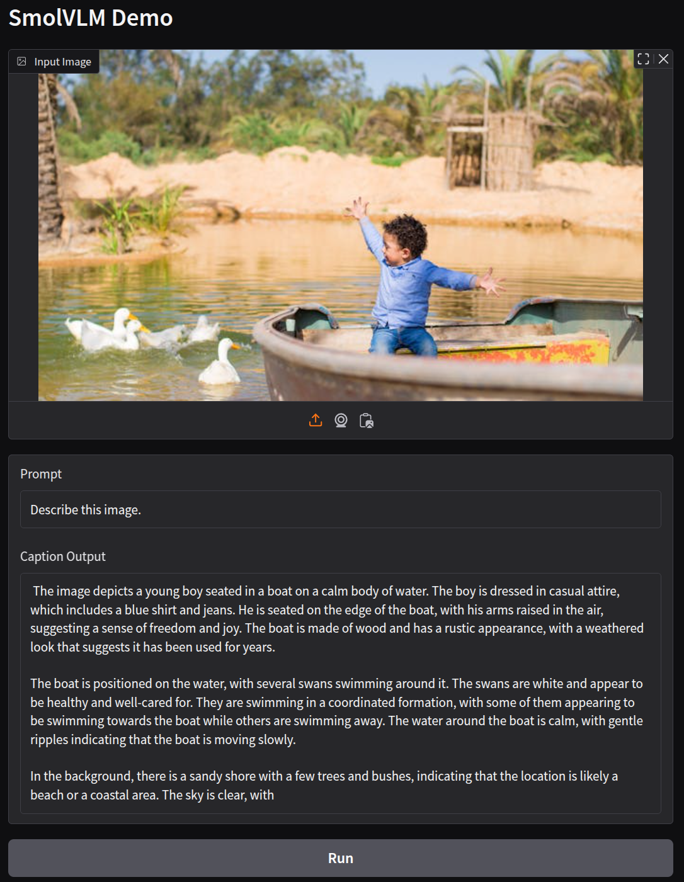The image size is (684, 882).
Task: Focus the Prompt text field
Action: coord(341,509)
